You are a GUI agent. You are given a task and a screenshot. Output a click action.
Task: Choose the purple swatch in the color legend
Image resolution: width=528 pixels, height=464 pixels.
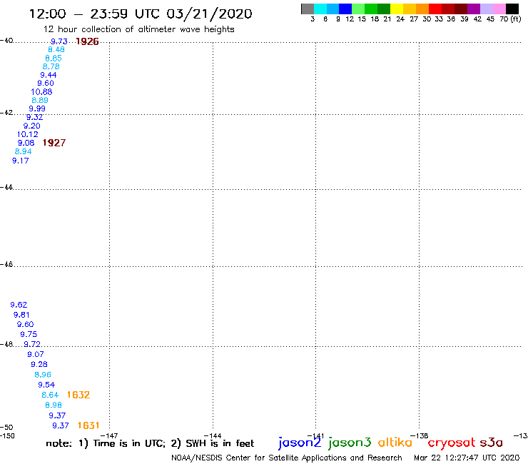point(474,9)
